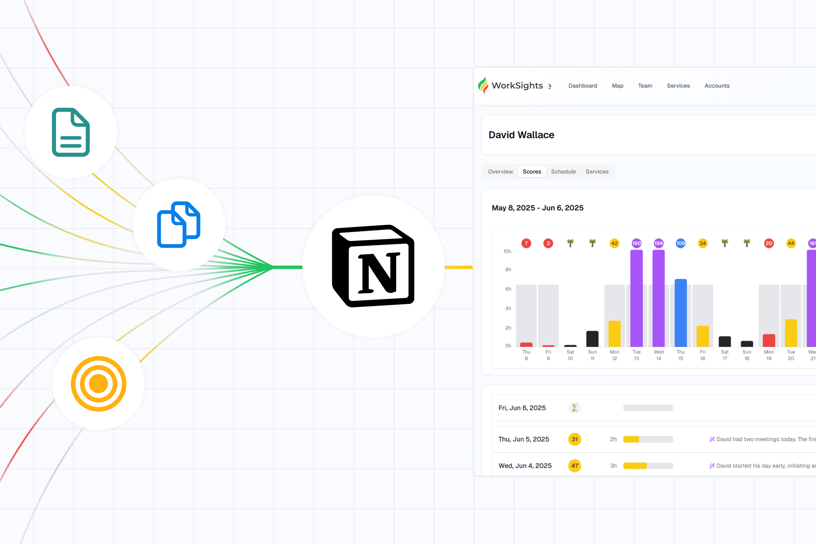This screenshot has width=816, height=544.
Task: Click the "David had two meetings today" summary
Action: (x=766, y=439)
